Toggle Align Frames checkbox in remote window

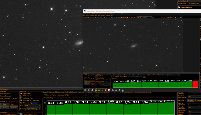pos(97,75)
